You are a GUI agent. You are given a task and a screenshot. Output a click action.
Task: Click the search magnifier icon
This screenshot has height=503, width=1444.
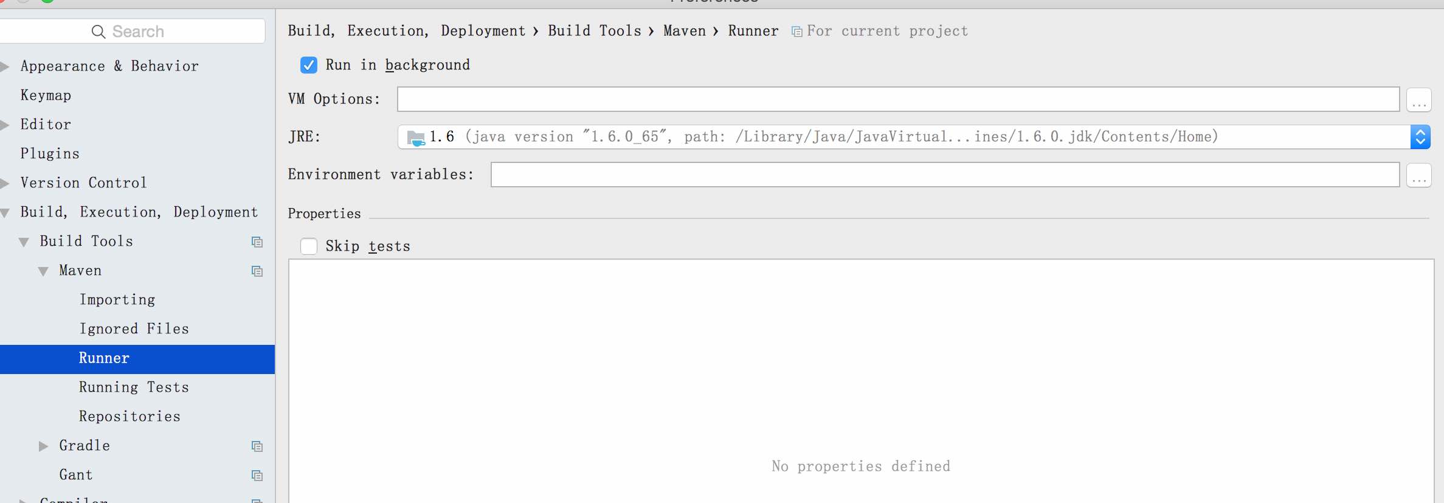(x=98, y=32)
